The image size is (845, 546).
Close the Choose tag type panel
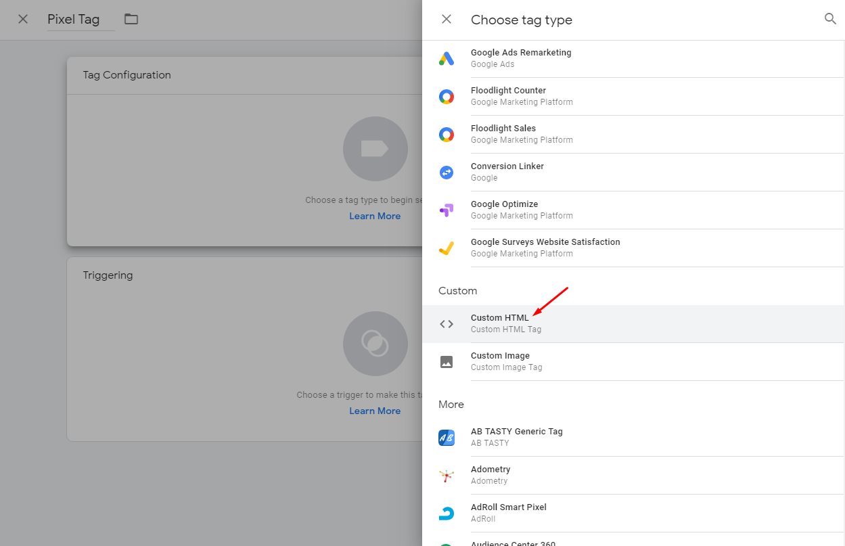click(x=447, y=19)
